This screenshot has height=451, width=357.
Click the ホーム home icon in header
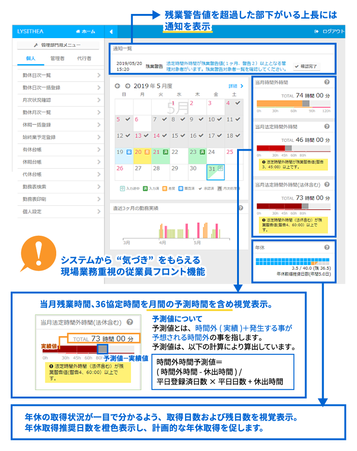click(x=78, y=32)
